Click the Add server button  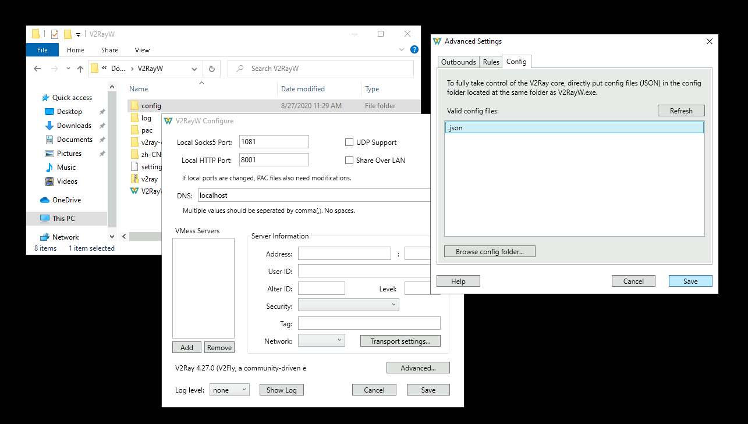click(187, 347)
